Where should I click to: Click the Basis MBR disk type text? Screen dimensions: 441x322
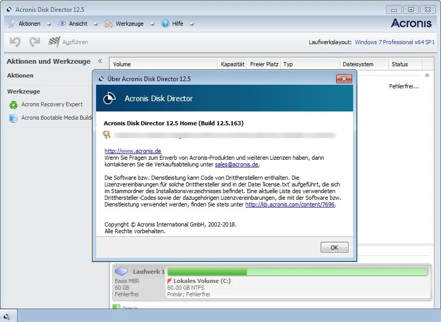(x=127, y=281)
